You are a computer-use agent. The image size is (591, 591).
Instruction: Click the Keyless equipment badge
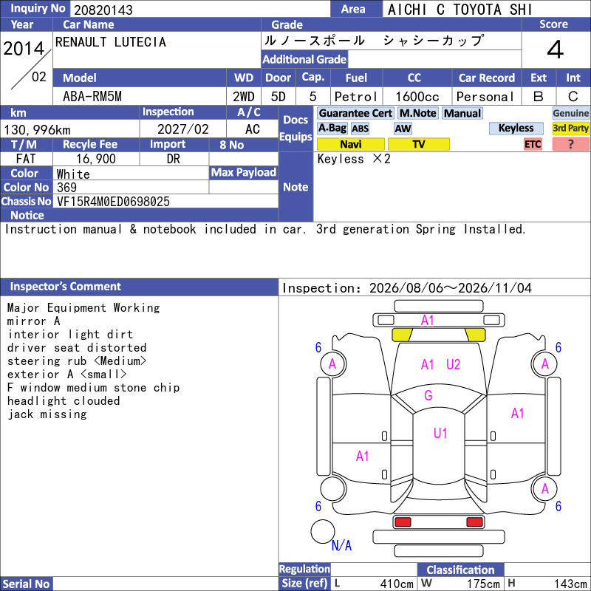(516, 128)
